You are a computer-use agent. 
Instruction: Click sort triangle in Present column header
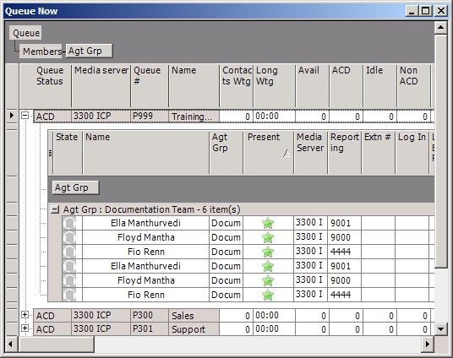pyautogui.click(x=287, y=154)
